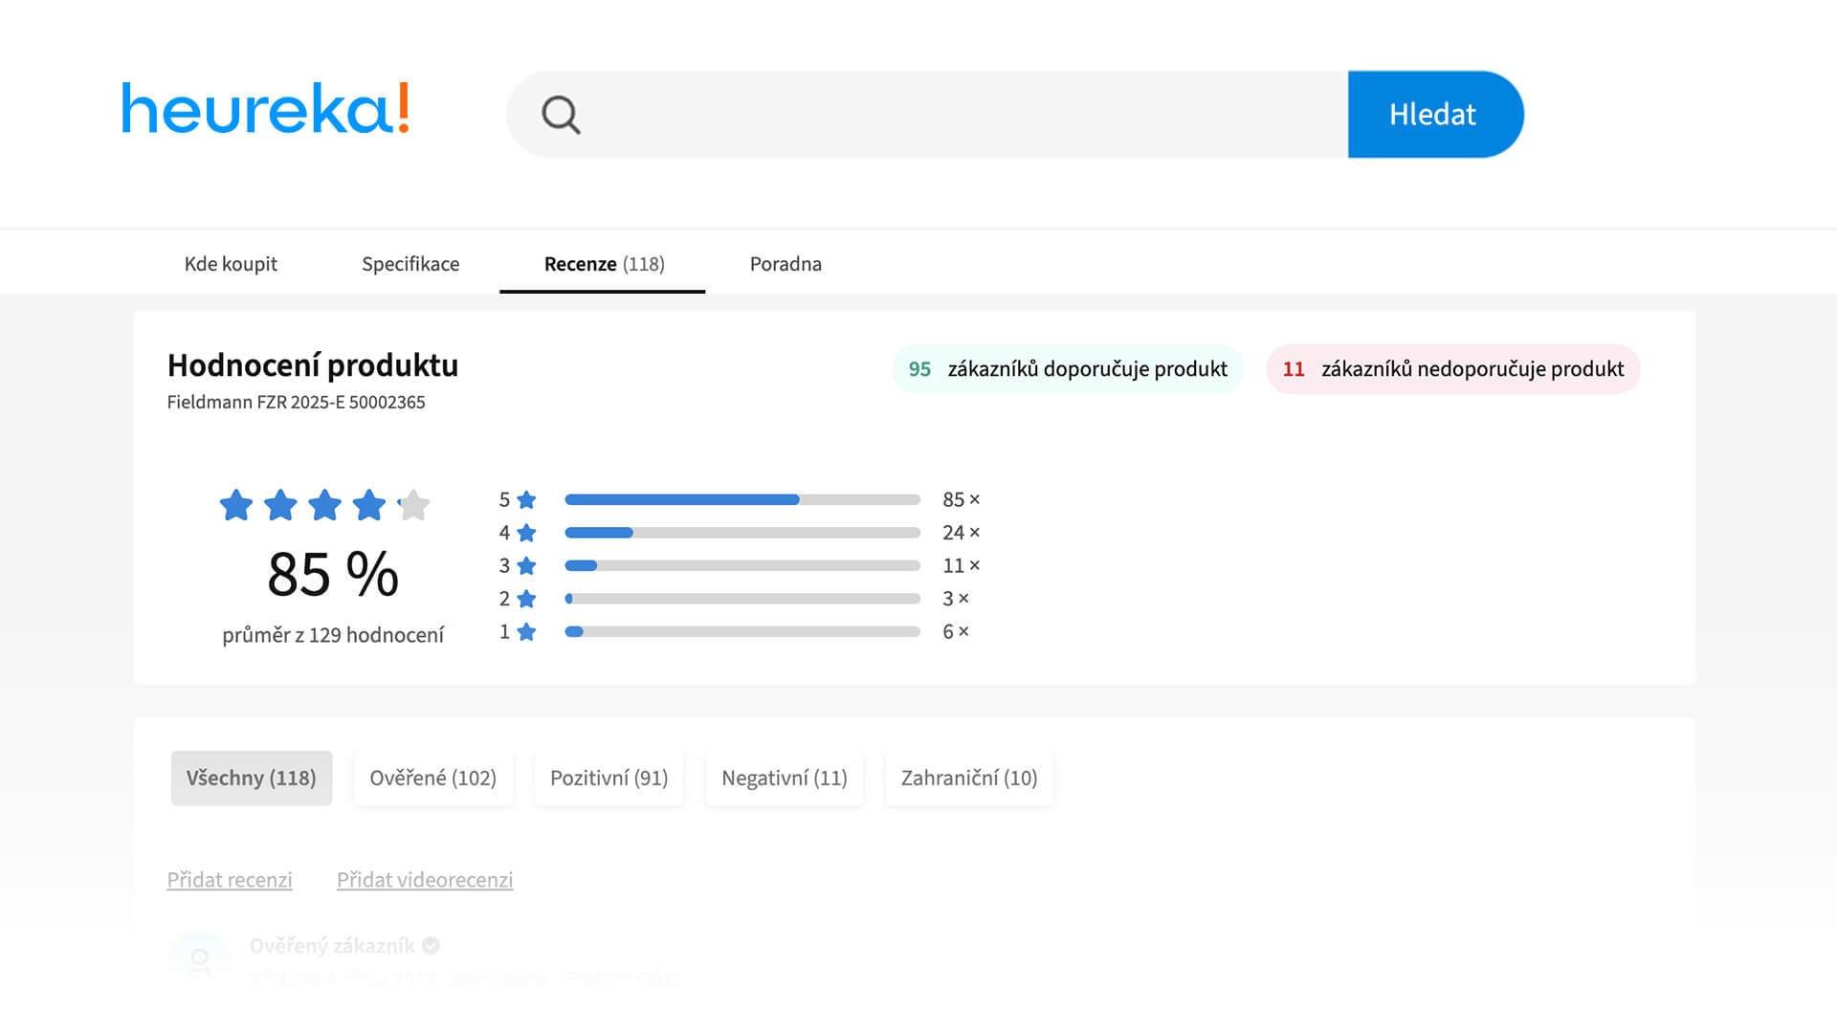Click the magnifying glass search icon
1837x1010 pixels.
pos(561,115)
